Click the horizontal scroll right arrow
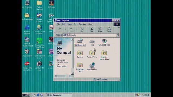Screen dimensions: 173x97 (x=70, y=76)
